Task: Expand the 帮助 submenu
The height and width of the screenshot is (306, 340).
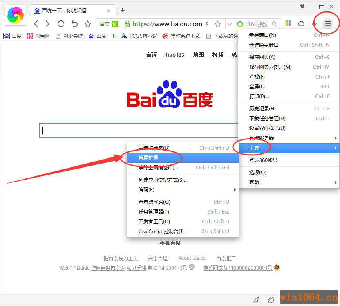Action: pos(289,182)
